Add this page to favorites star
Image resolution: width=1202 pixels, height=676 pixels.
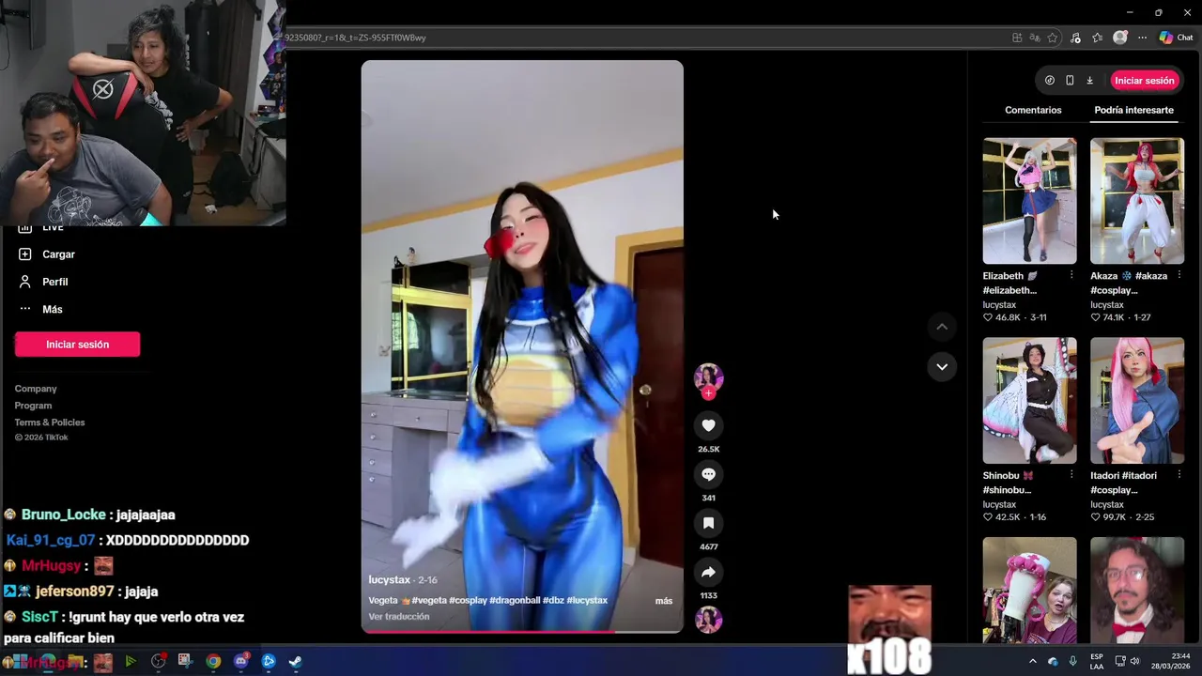pos(1053,38)
